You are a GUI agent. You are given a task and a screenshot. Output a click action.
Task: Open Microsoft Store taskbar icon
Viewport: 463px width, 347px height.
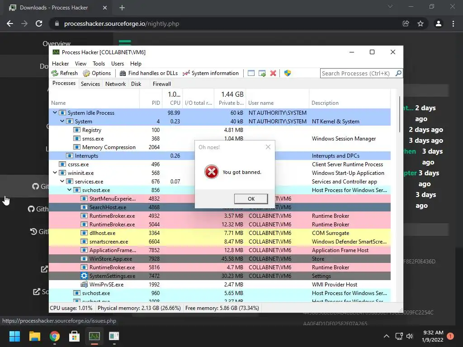click(x=75, y=336)
